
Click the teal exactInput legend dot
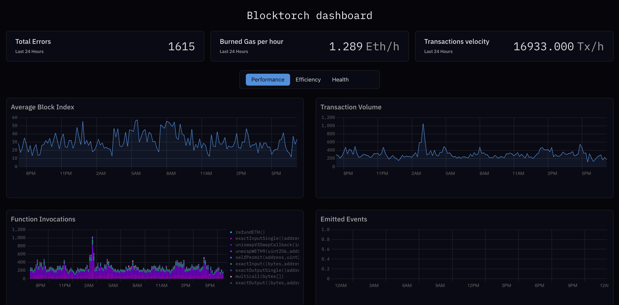click(231, 264)
